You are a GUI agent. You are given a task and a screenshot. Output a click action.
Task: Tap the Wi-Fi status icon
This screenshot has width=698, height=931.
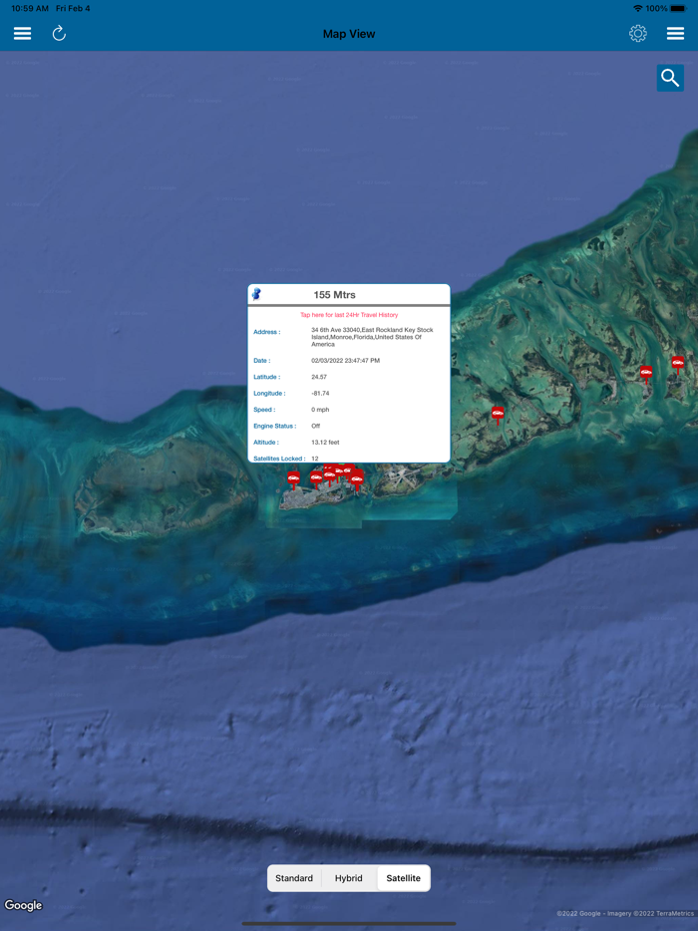click(638, 8)
